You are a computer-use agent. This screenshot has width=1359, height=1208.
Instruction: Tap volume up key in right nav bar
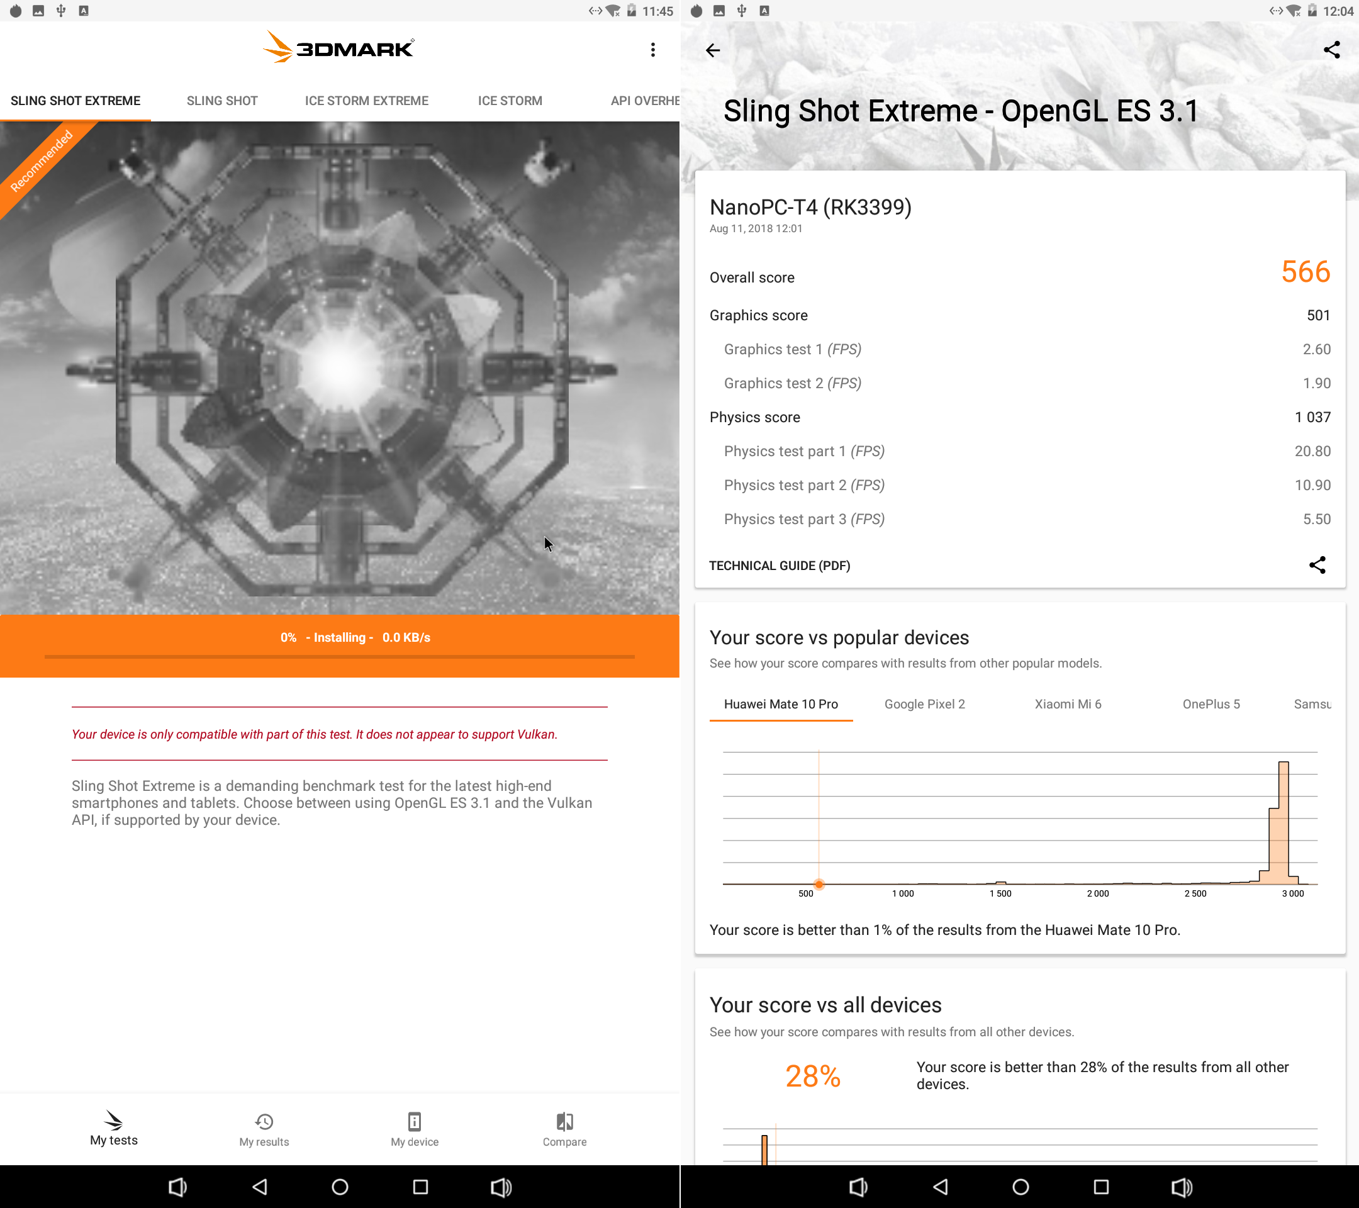(x=1182, y=1187)
